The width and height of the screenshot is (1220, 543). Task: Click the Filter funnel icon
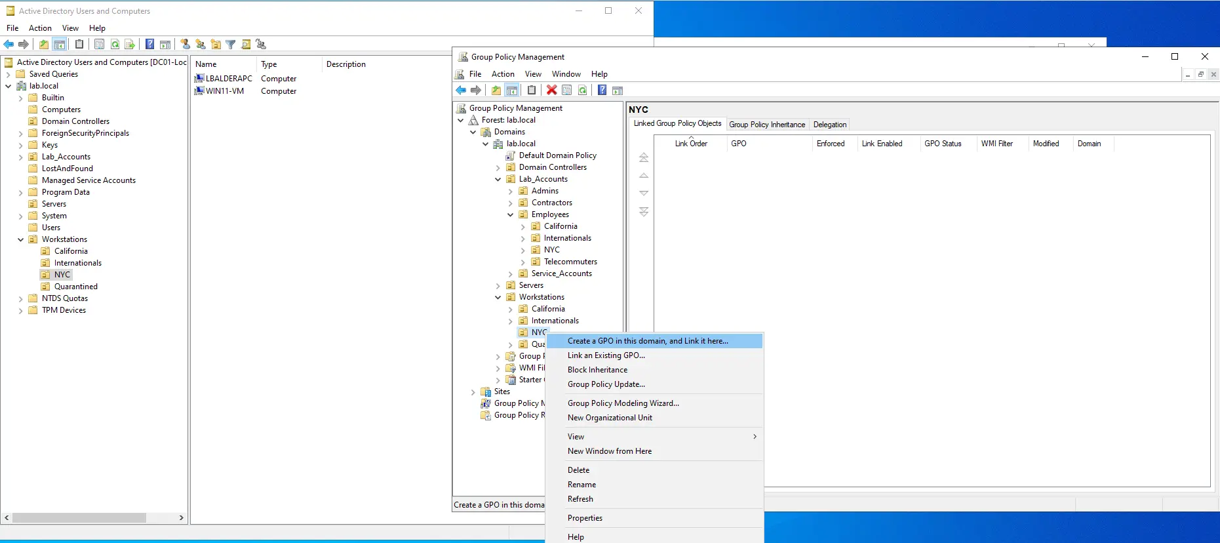231,45
